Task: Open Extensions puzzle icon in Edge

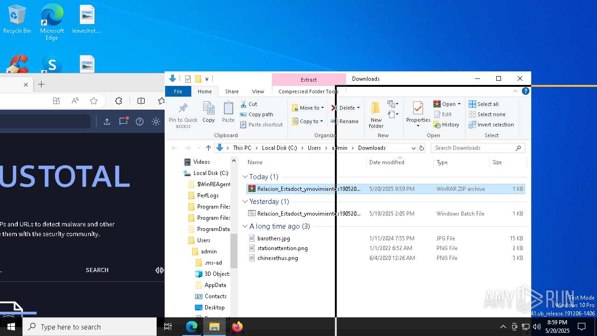Action: pos(118,101)
